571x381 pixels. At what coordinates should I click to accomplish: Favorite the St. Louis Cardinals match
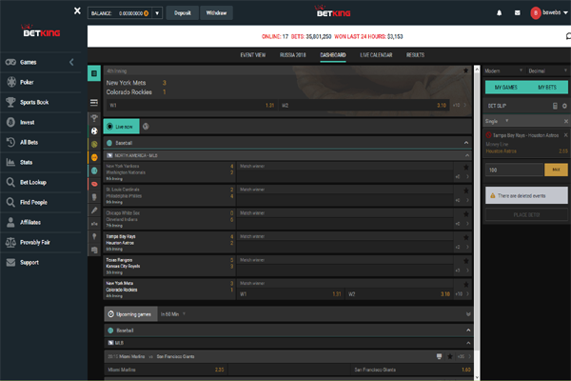point(465,190)
